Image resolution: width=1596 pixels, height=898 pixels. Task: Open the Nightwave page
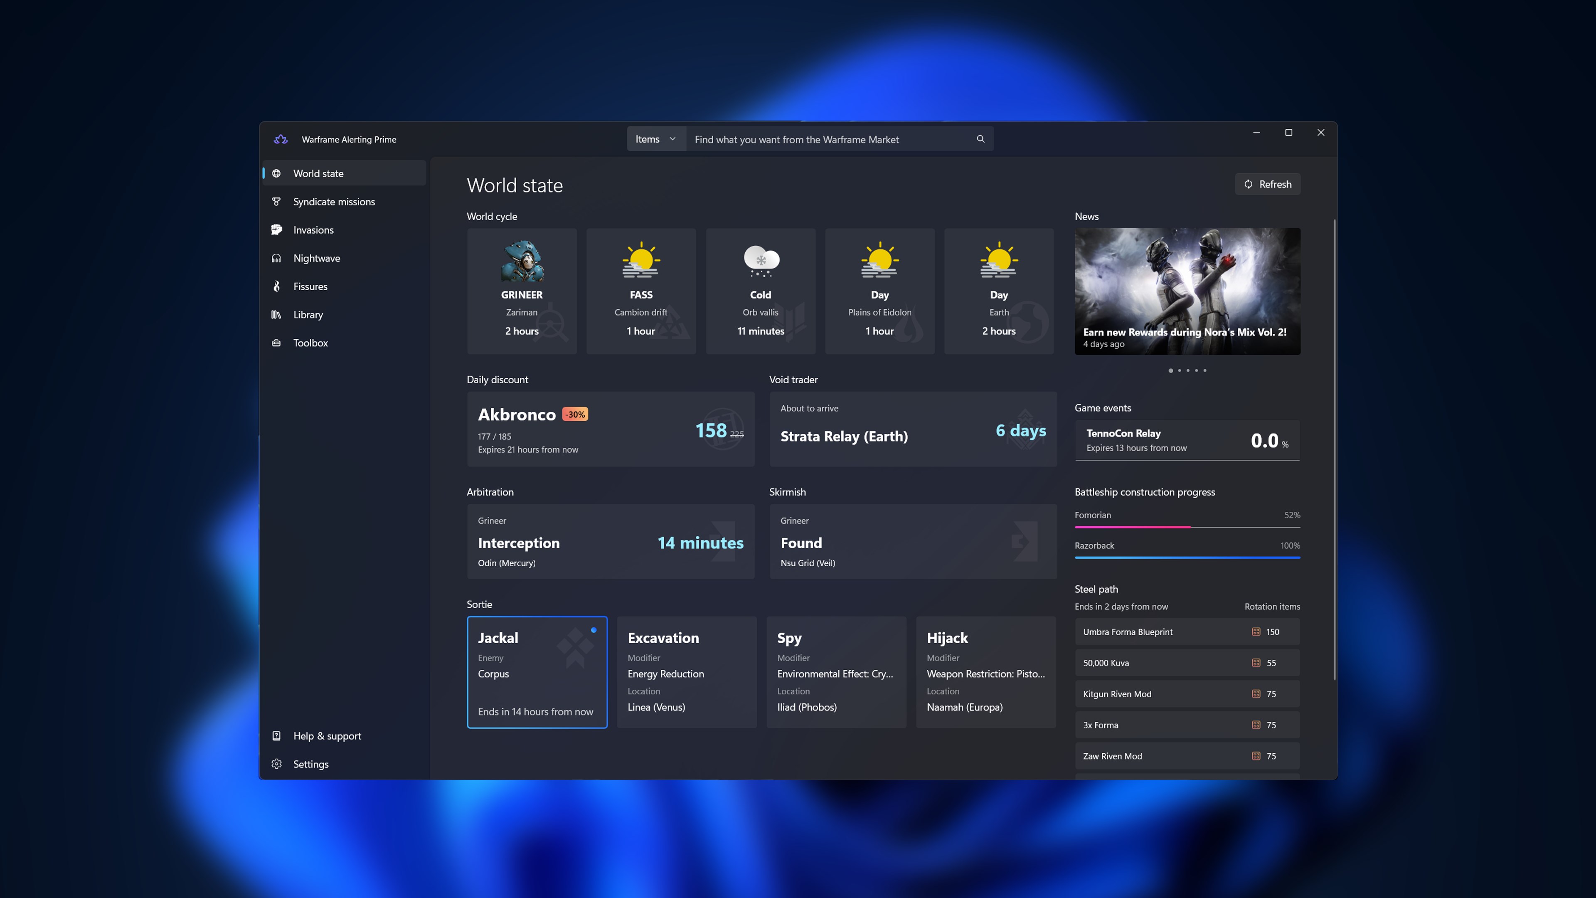pos(345,258)
